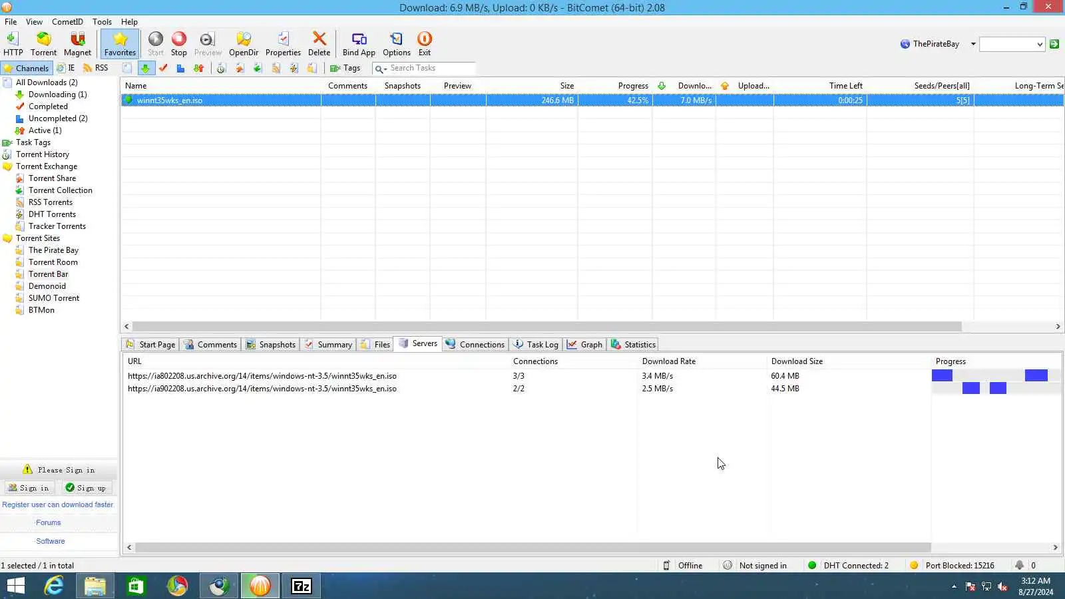Select Completed in the sidebar tree

point(48,106)
